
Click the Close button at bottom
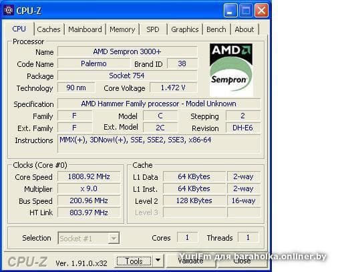[242, 261]
